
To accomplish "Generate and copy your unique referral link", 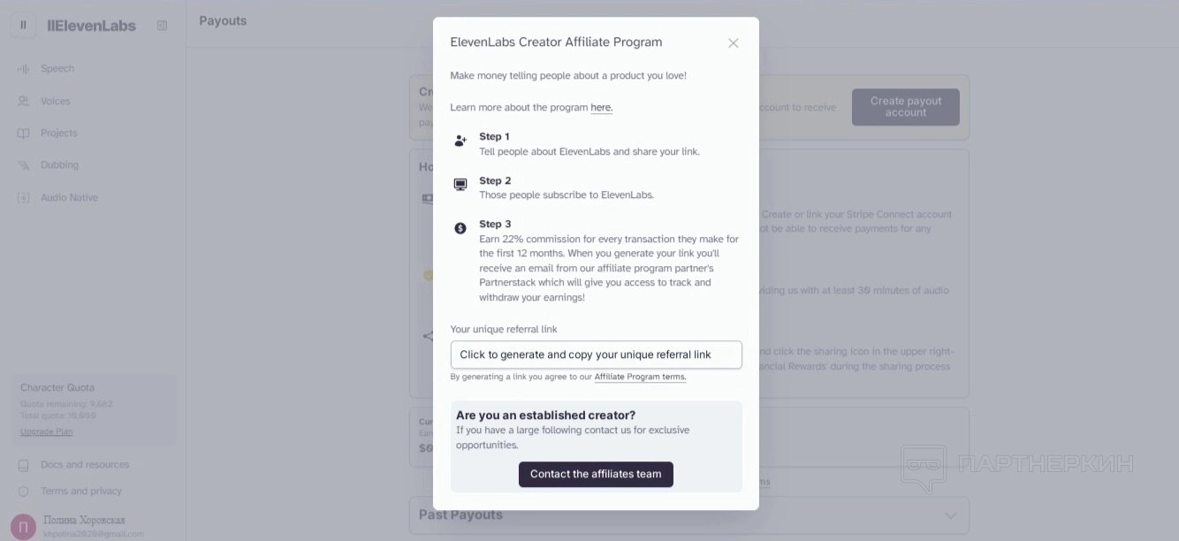I will [x=596, y=354].
